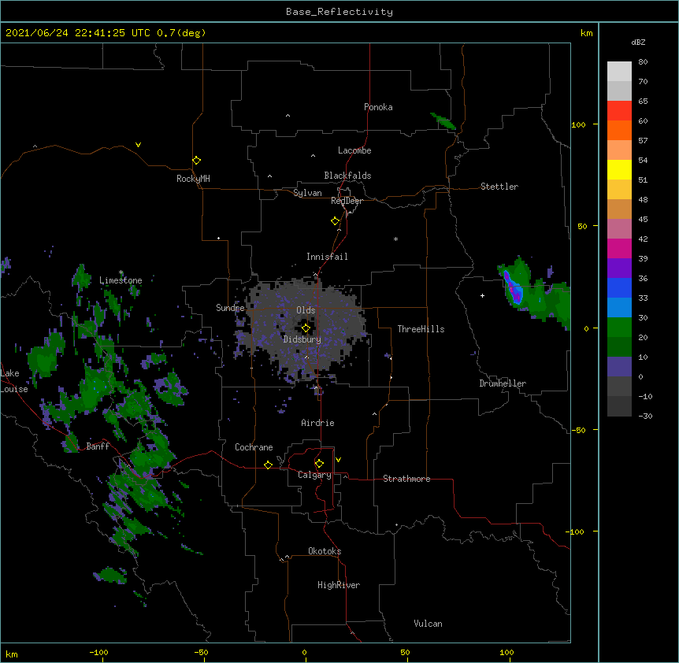Pick the mauve 45–42 dBZ legend band
The width and height of the screenshot is (679, 663).
(619, 229)
